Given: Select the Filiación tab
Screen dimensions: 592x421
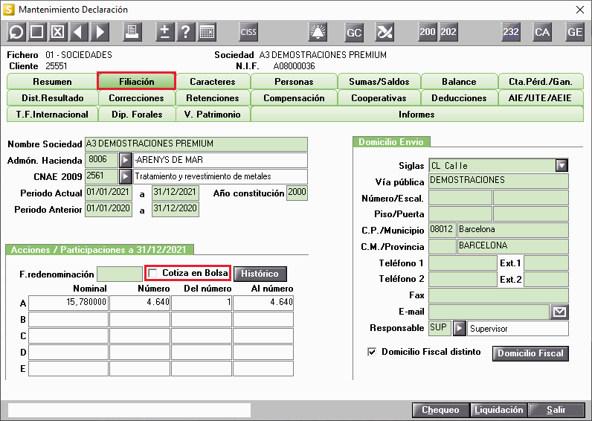Looking at the screenshot, I should [137, 81].
